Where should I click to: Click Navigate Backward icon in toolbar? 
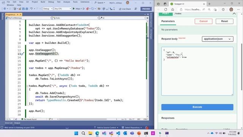coord(5,9)
